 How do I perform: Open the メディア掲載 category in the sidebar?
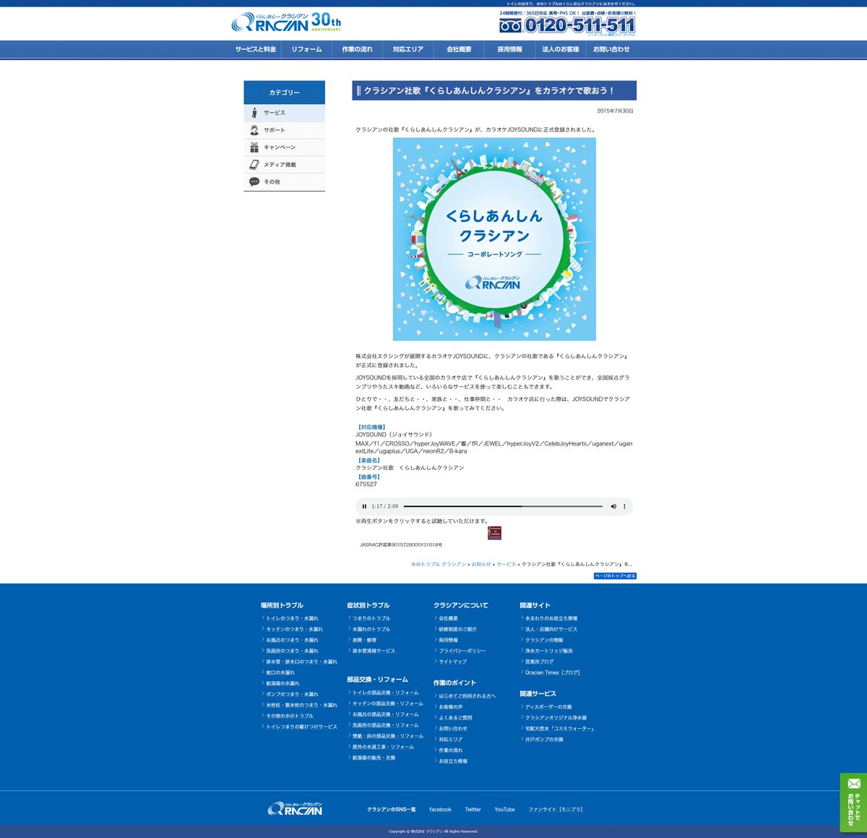(x=285, y=165)
